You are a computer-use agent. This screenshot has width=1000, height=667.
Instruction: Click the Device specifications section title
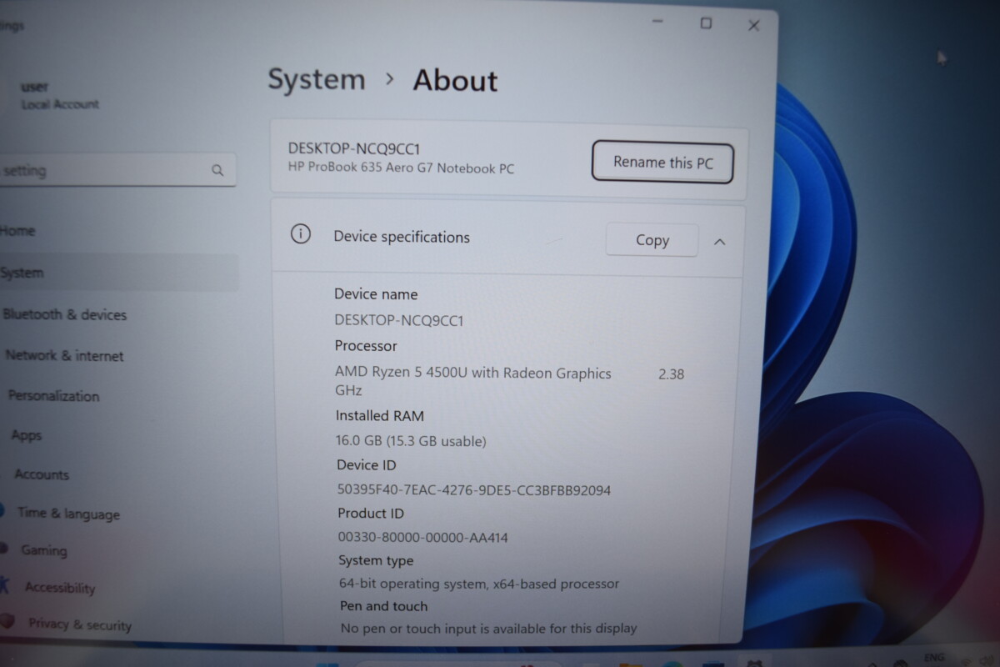[x=402, y=237]
